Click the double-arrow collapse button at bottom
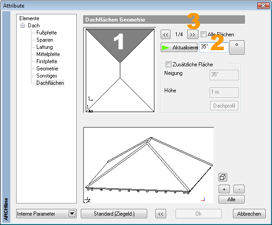Image resolution: width=272 pixels, height=225 pixels. pos(160,214)
